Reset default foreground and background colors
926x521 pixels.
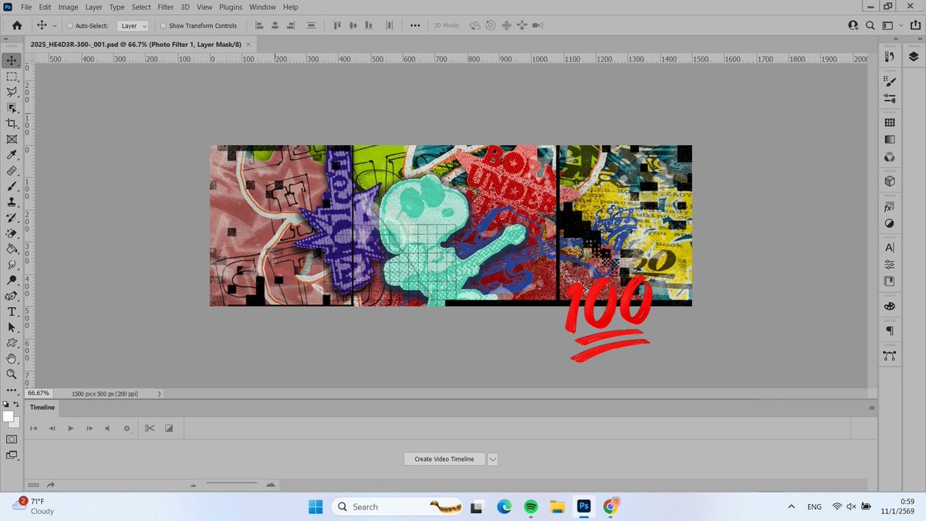[5, 404]
